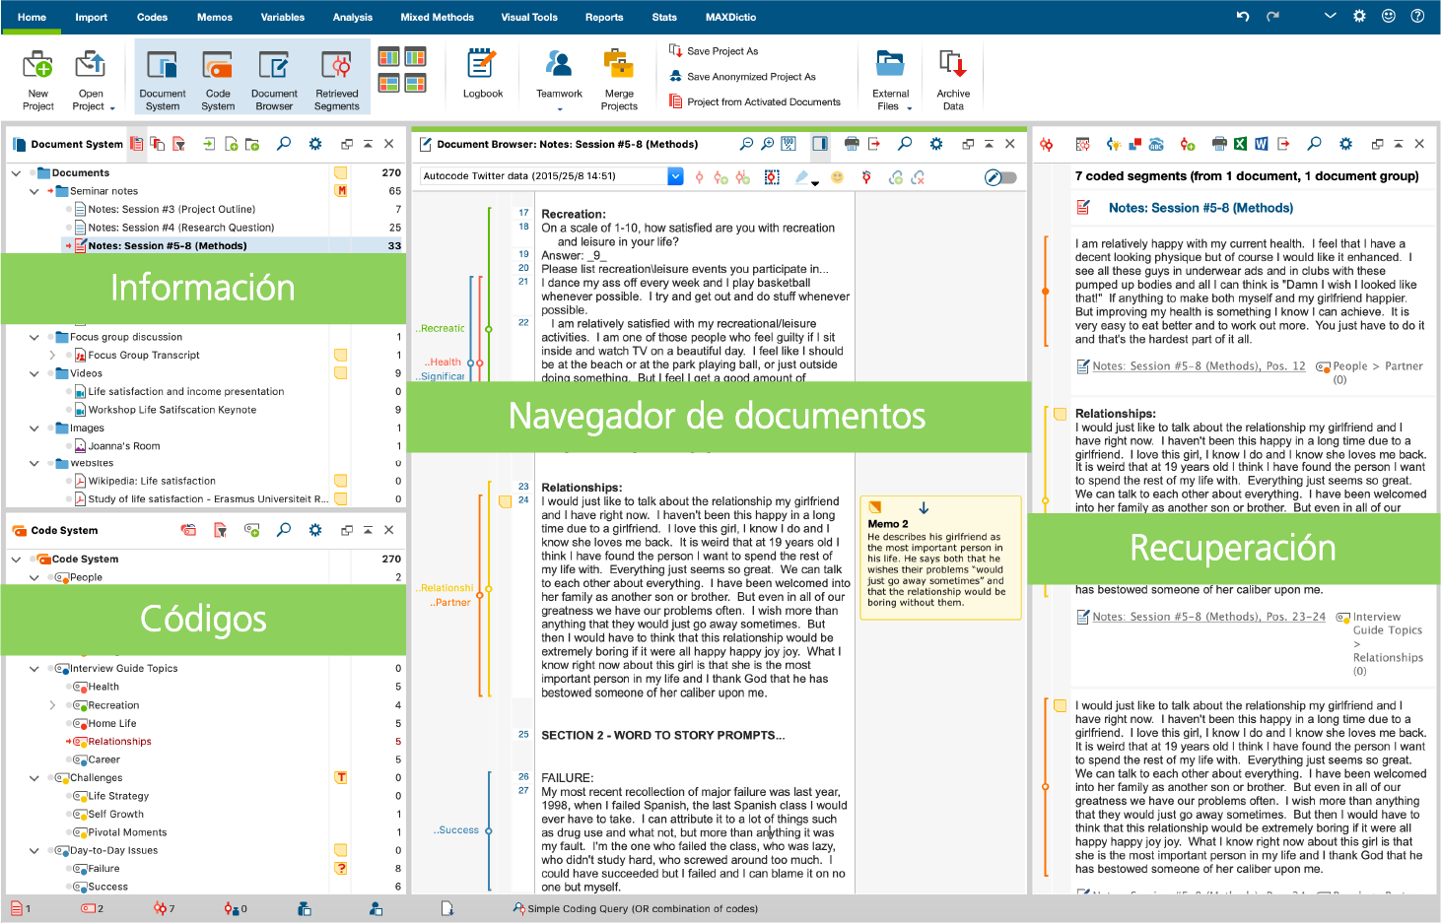Open the word cloud icon in Retrieved Segments
The height and width of the screenshot is (923, 1441).
(1157, 144)
